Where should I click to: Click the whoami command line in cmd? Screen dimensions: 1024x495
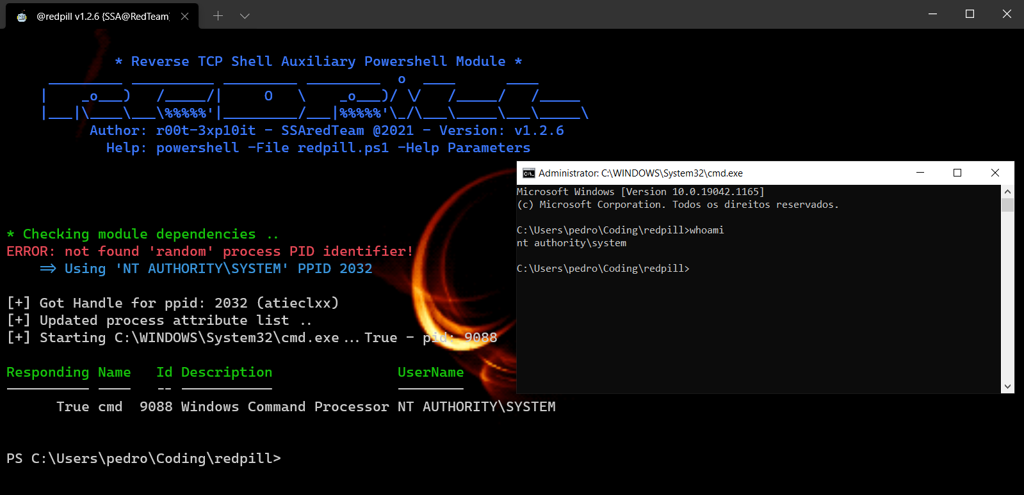pos(620,230)
